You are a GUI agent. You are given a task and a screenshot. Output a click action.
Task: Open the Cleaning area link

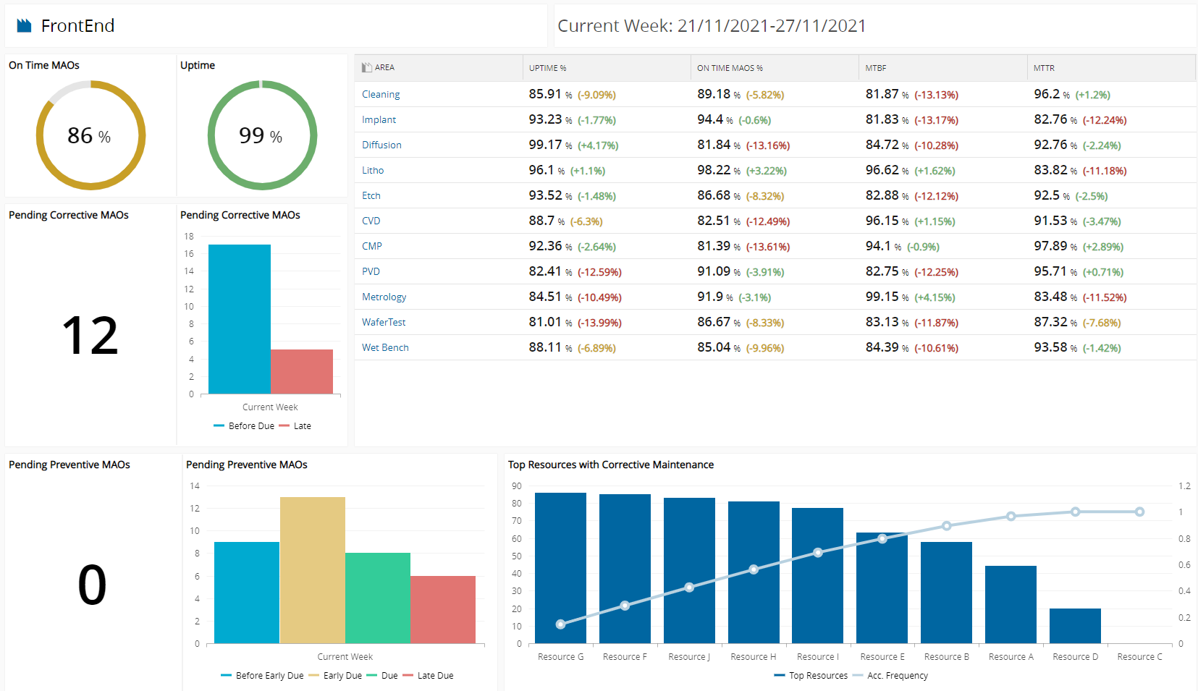(x=381, y=94)
